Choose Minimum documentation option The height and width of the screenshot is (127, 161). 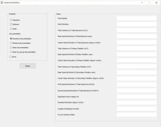pyautogui.click(x=11, y=43)
